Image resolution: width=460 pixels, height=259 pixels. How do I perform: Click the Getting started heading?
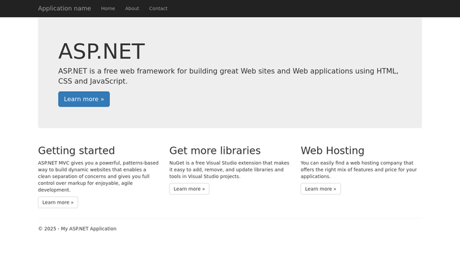point(76,150)
